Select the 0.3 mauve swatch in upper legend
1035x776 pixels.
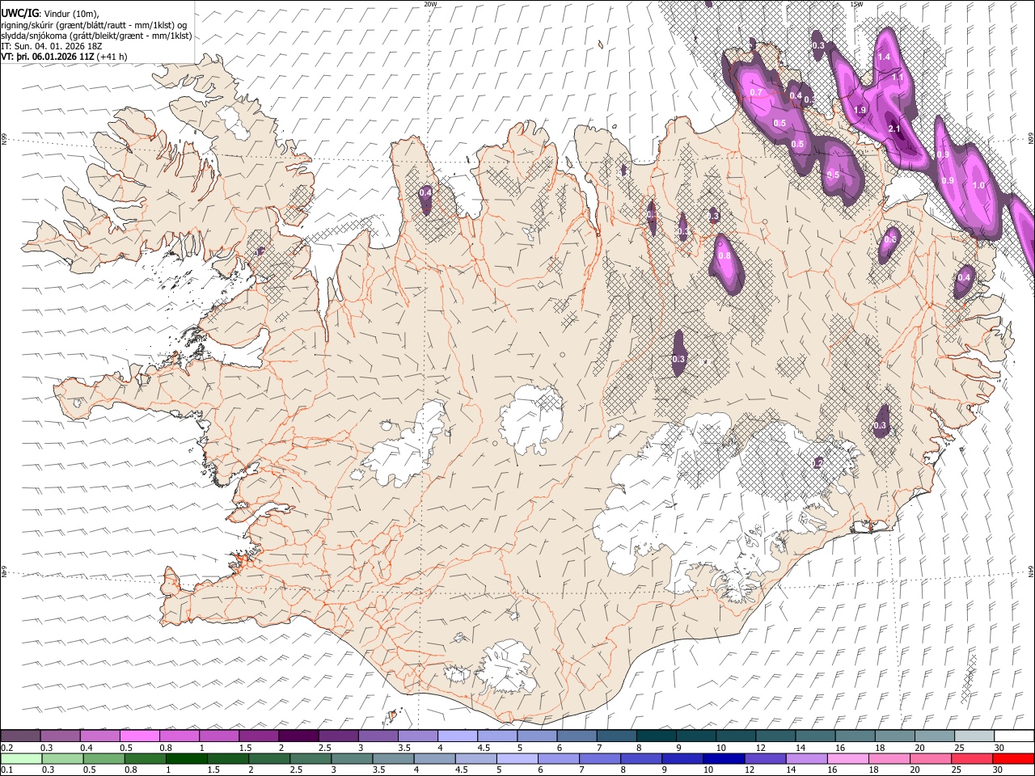click(x=61, y=736)
